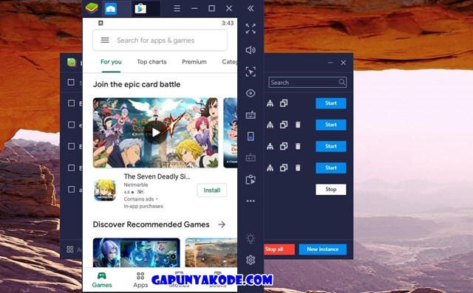Click the BlueStacks logo in title bar

coord(92,8)
